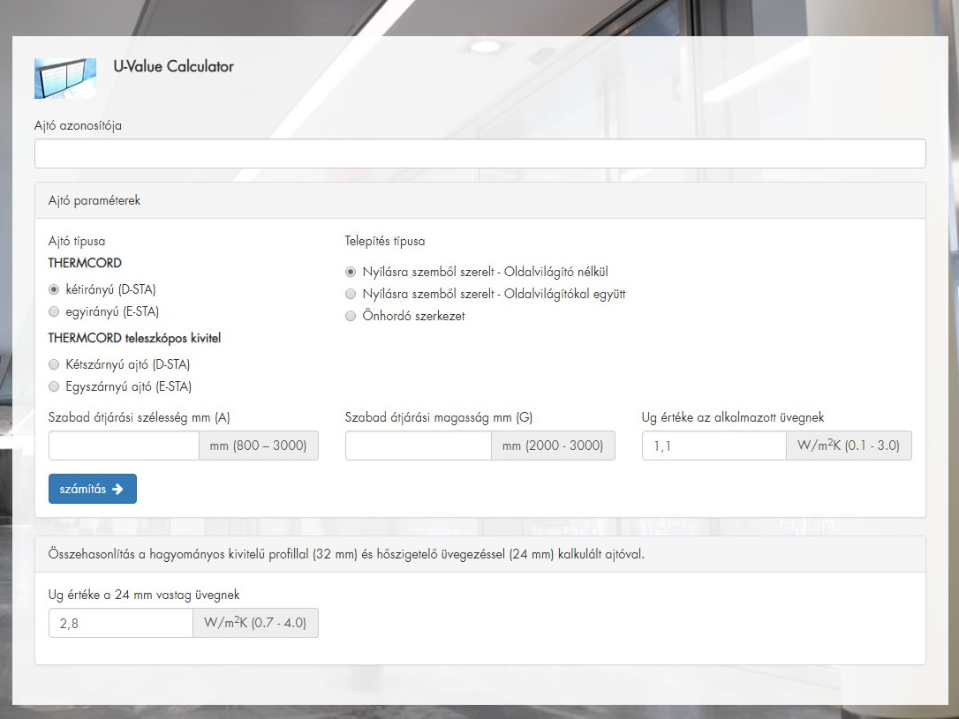
Task: Select egyirányú (E-STA) door type
Action: (54, 311)
